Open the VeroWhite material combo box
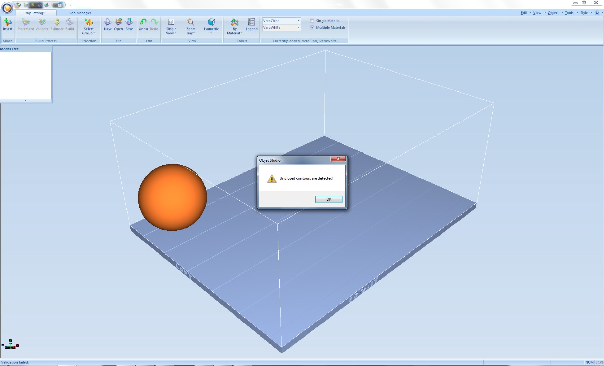This screenshot has width=604, height=366. tap(281, 28)
